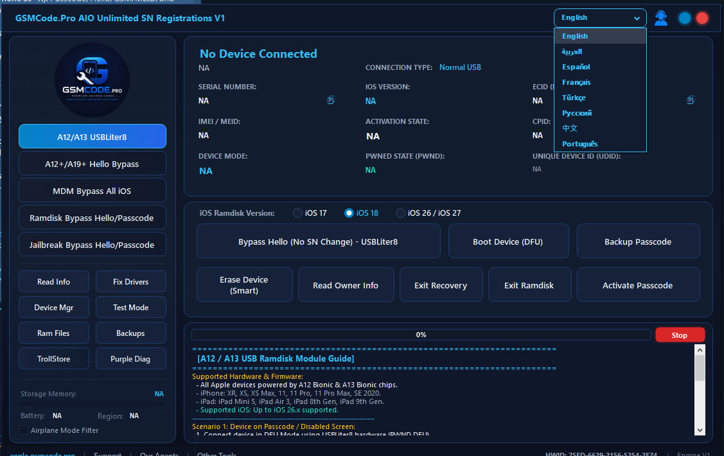
Task: Open the MDM Bypass All iOS module
Action: [x=93, y=191]
